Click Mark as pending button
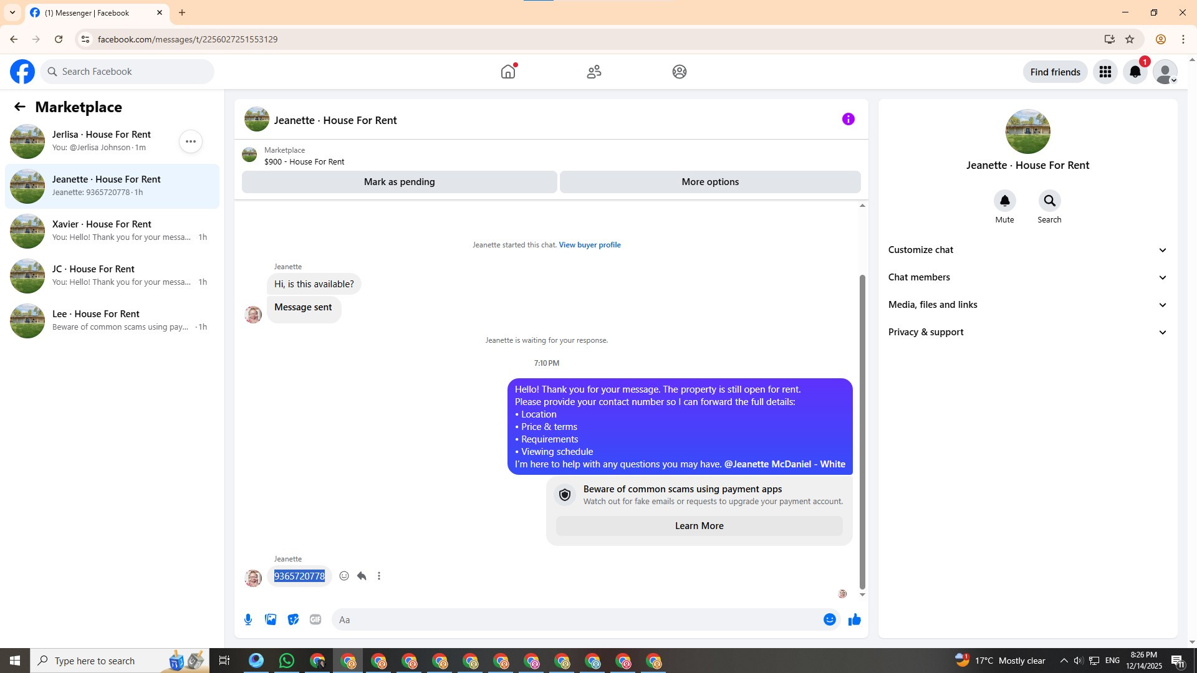1197x673 pixels. click(x=399, y=182)
